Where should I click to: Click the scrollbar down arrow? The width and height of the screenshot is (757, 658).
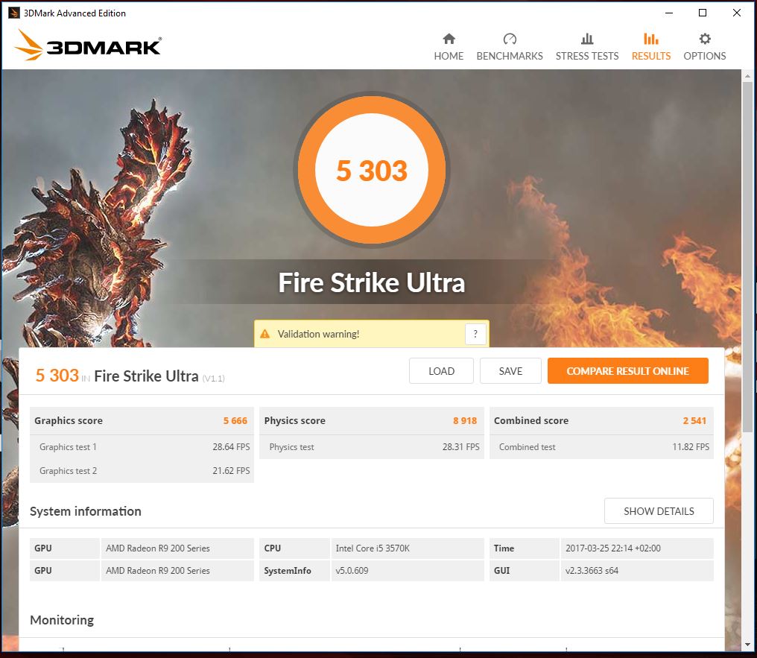pos(747,645)
